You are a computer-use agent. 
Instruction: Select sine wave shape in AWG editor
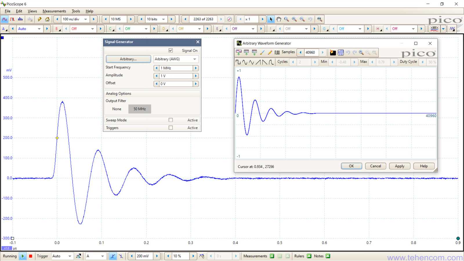[x=245, y=62]
